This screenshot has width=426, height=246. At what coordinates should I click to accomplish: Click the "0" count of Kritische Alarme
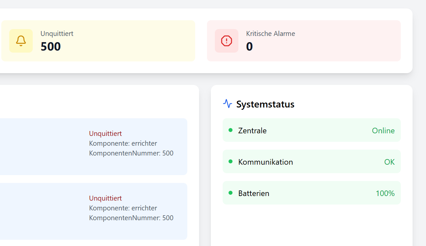pyautogui.click(x=250, y=46)
